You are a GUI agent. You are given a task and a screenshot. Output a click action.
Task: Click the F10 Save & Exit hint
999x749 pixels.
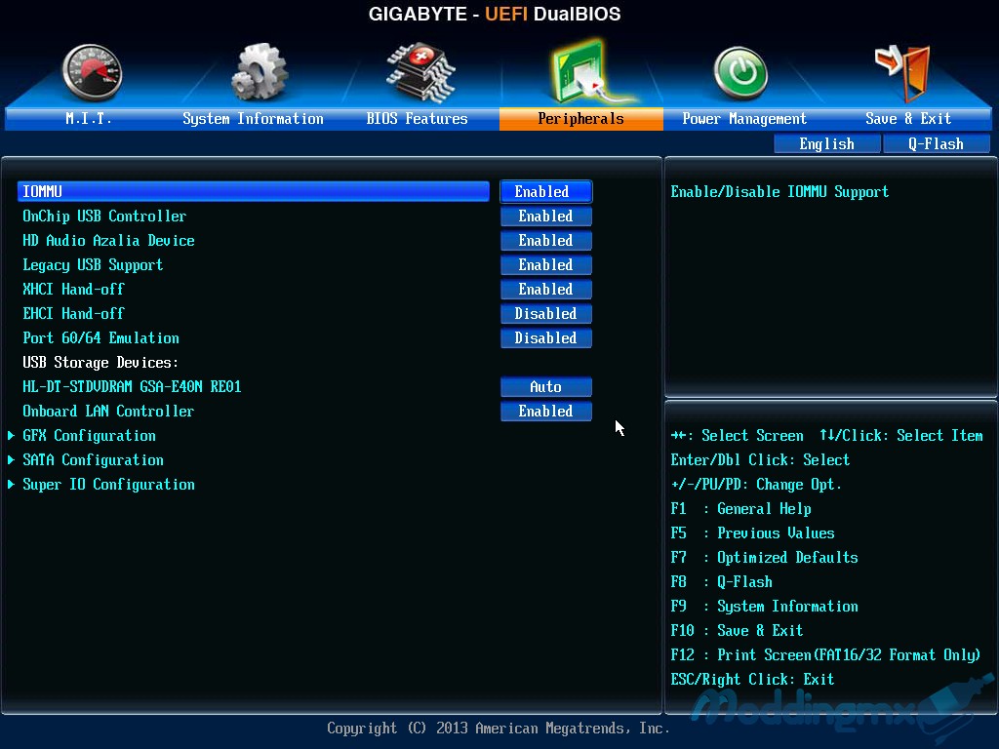737,631
